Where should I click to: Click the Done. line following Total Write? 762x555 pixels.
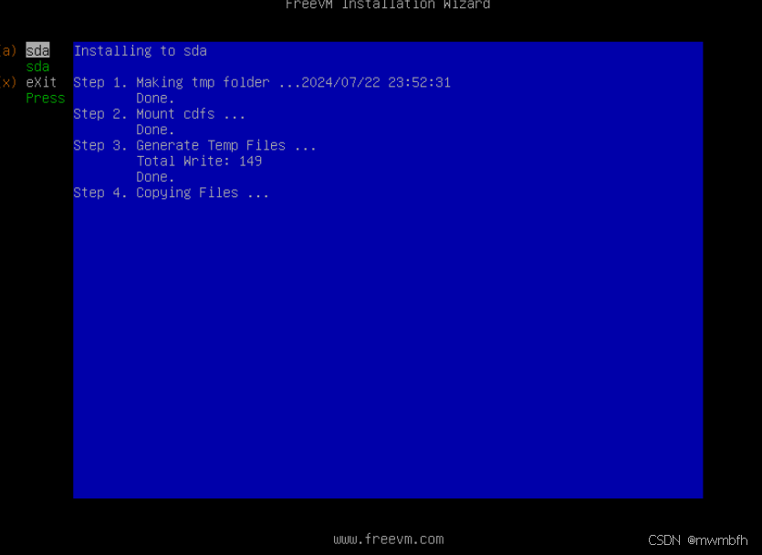tap(155, 177)
